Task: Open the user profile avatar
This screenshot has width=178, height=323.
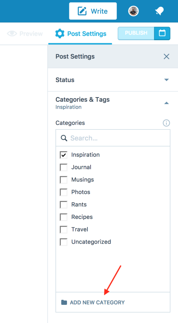Action: pyautogui.click(x=133, y=11)
